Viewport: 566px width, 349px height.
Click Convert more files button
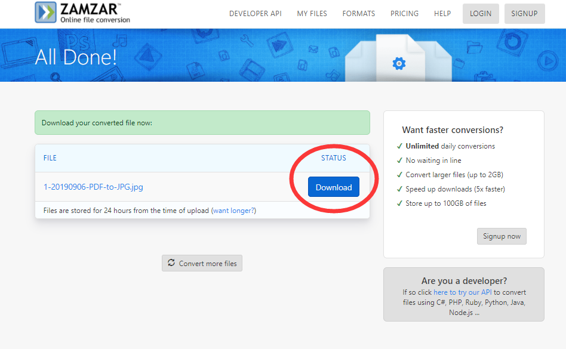pos(202,263)
